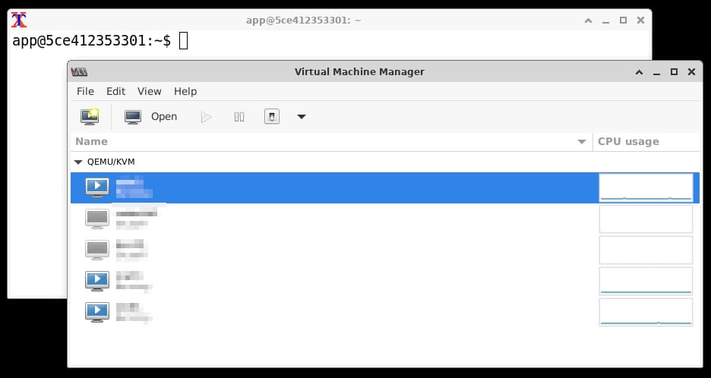This screenshot has height=378, width=711.
Task: Maximize the Virtual Machine Manager window
Action: [675, 71]
